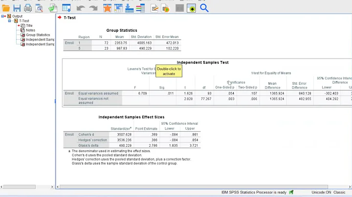Click the right arrow of the outline pane scrollbar
The width and height of the screenshot is (352, 197).
click(x=52, y=187)
